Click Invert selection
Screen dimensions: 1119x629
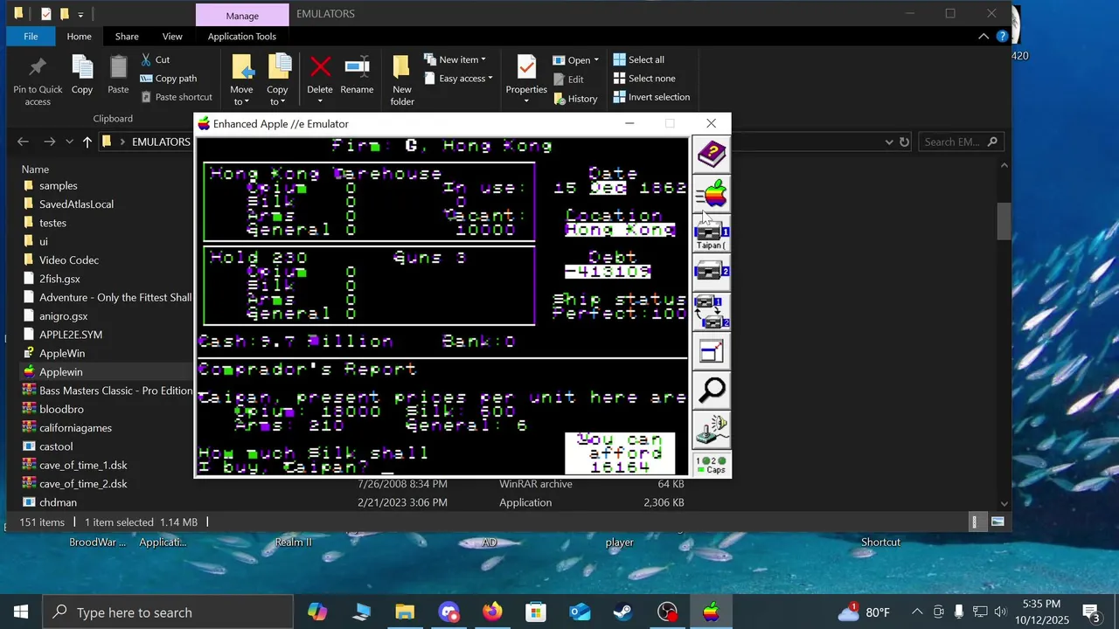(x=652, y=97)
